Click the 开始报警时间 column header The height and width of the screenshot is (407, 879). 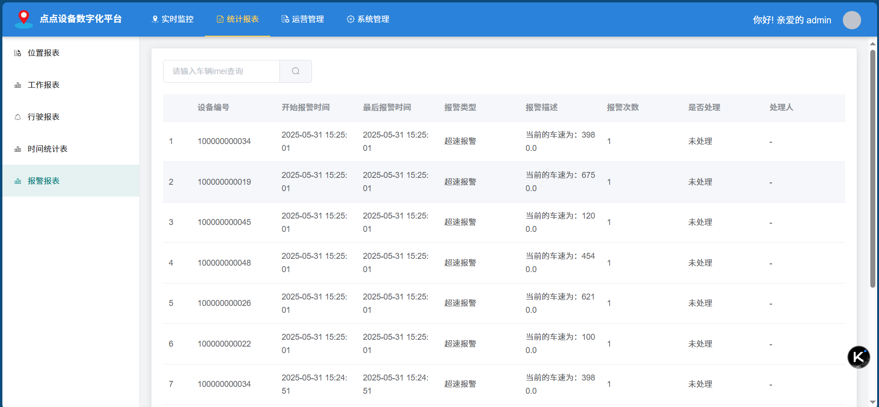tap(306, 107)
